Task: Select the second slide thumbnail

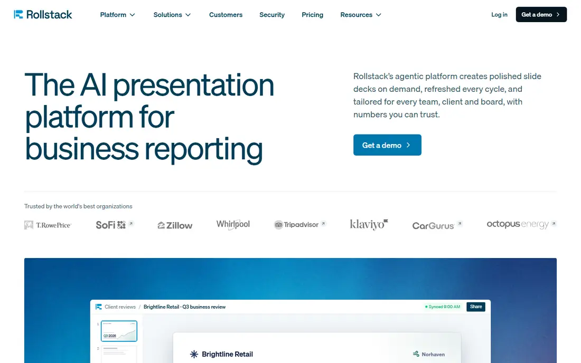Action: [x=119, y=354]
